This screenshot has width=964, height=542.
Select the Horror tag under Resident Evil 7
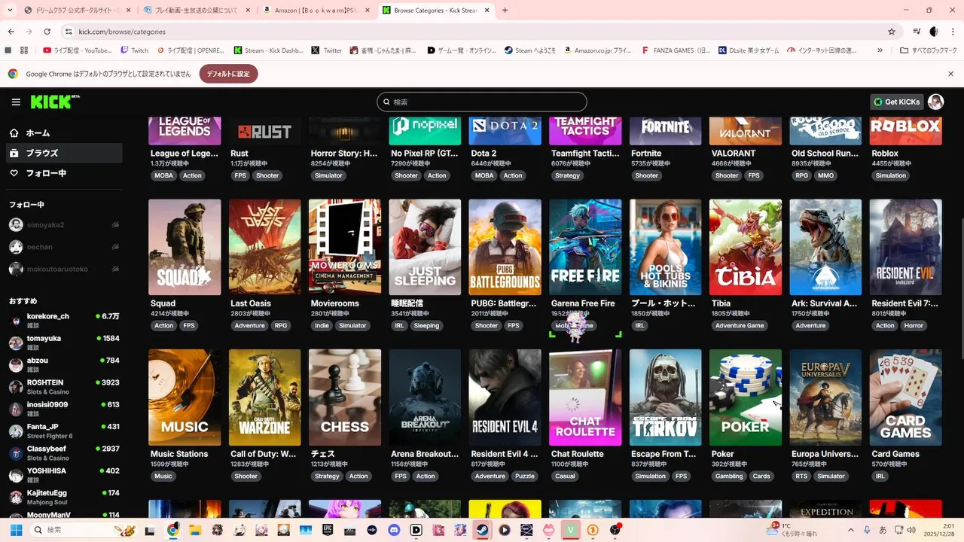coord(914,326)
